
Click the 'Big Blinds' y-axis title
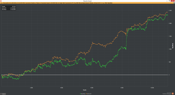click(x=173, y=46)
